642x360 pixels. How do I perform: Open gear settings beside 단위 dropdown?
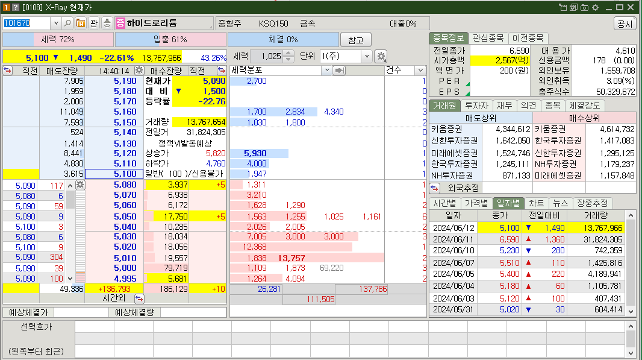[381, 56]
